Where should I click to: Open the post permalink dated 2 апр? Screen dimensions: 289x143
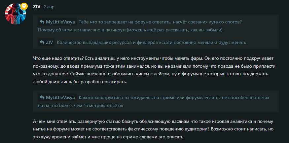[x=49, y=7]
